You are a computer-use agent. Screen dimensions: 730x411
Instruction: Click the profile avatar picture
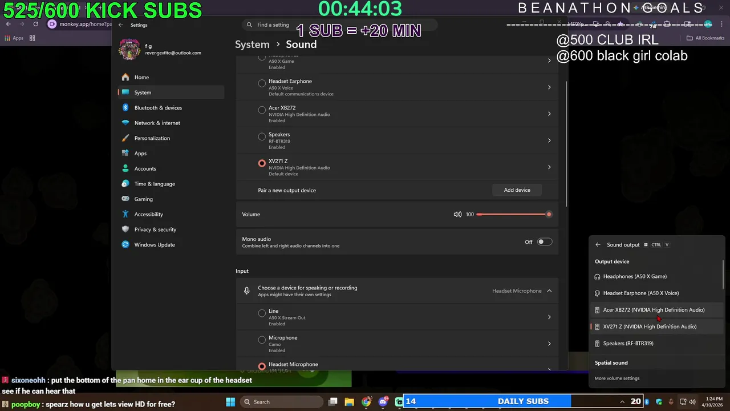coord(129,49)
